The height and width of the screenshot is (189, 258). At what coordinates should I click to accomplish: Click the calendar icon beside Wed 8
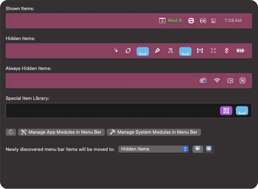tap(162, 21)
